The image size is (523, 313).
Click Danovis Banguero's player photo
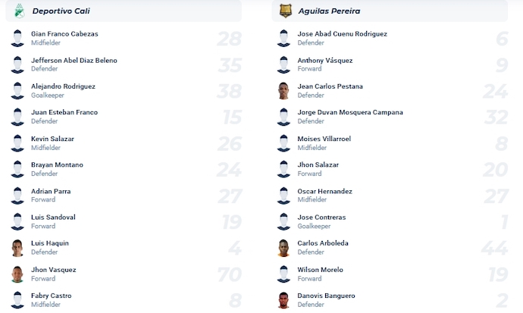click(x=283, y=300)
